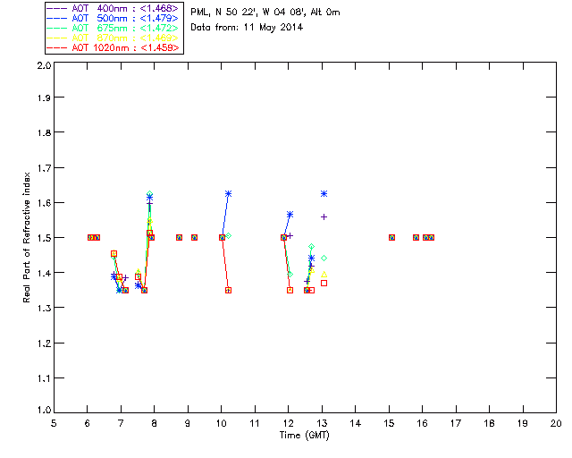
Task: Click the AOT 870nm legend entry
Action: pos(113,38)
